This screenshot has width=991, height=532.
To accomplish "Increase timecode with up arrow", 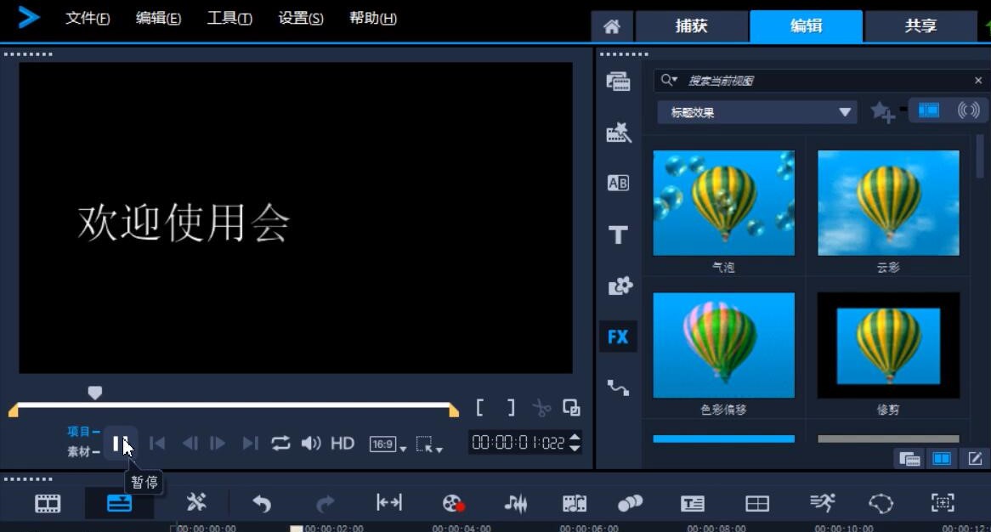I will click(x=575, y=437).
